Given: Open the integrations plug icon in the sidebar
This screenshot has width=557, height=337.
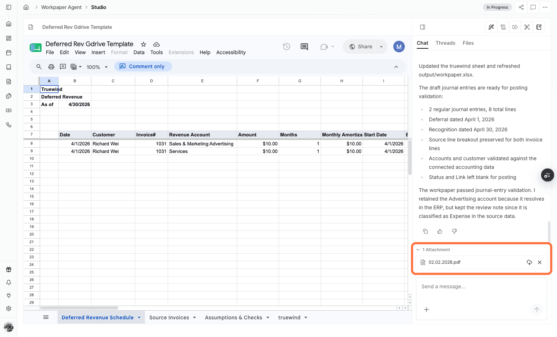Looking at the screenshot, I should pyautogui.click(x=9, y=296).
